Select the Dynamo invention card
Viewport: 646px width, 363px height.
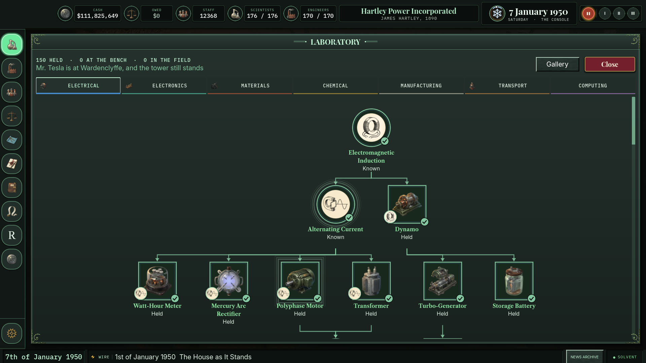point(407,204)
